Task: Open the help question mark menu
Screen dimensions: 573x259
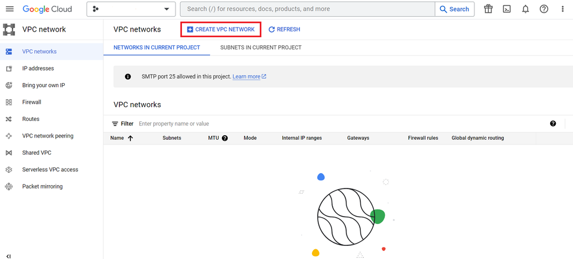Action: (544, 9)
